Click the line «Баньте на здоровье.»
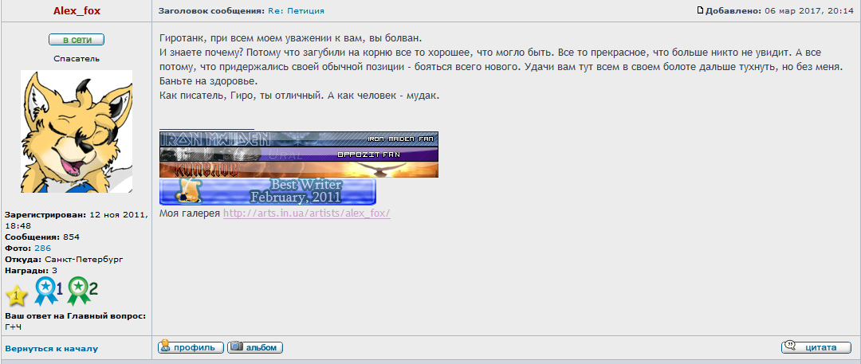 (208, 81)
